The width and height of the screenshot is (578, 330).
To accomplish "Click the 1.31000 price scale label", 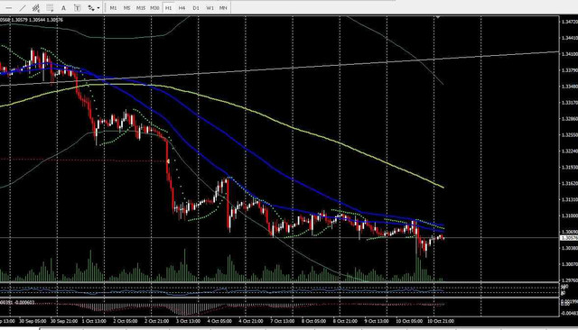I will coord(570,216).
